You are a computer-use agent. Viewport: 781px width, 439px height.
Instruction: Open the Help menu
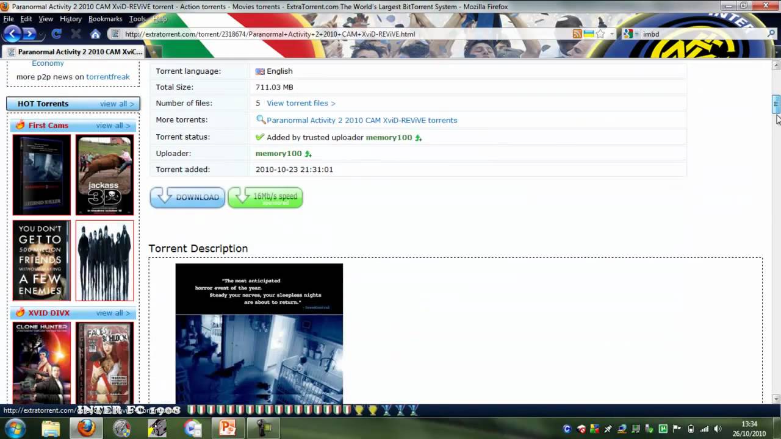pos(160,19)
